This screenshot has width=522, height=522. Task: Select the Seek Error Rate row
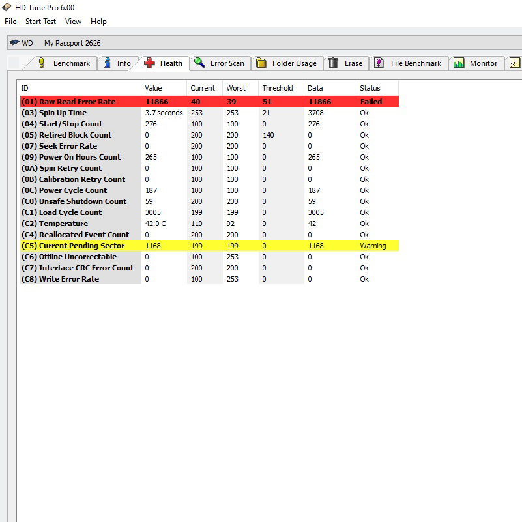coord(209,146)
